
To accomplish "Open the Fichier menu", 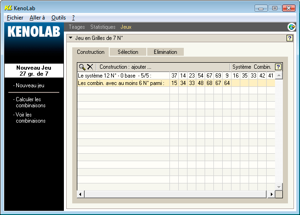I will pos(15,17).
